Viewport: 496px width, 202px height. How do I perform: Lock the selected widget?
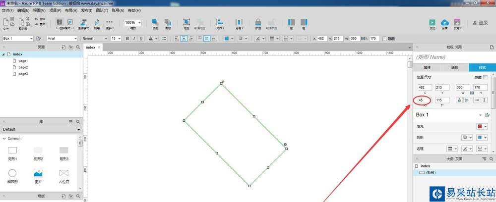pos(258,22)
